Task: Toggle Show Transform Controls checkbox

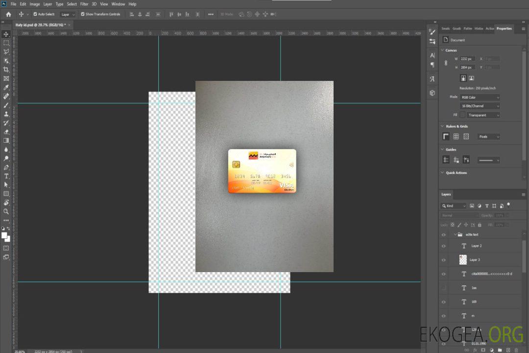Action: 83,14
